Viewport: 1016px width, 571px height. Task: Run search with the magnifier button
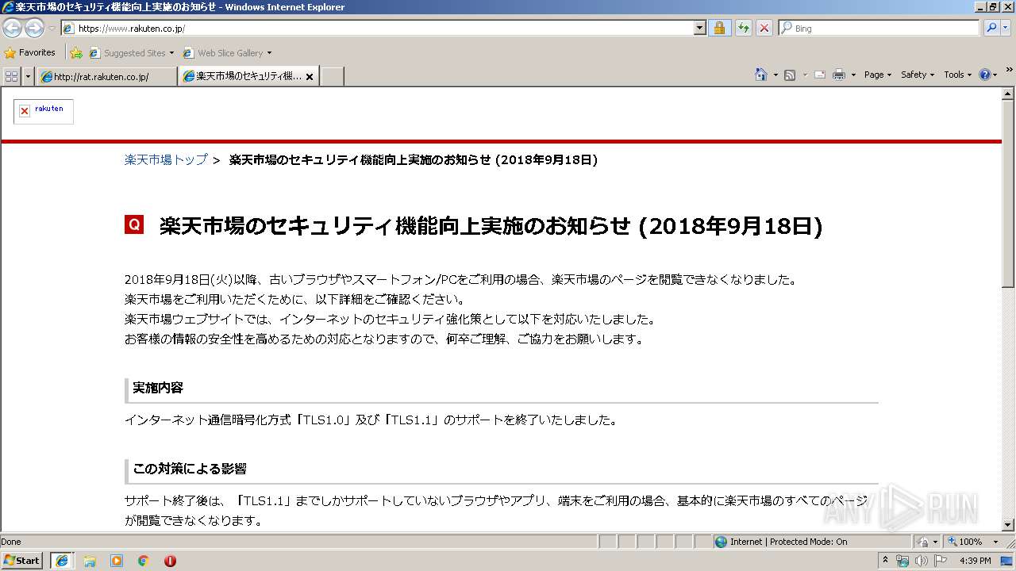(x=991, y=29)
